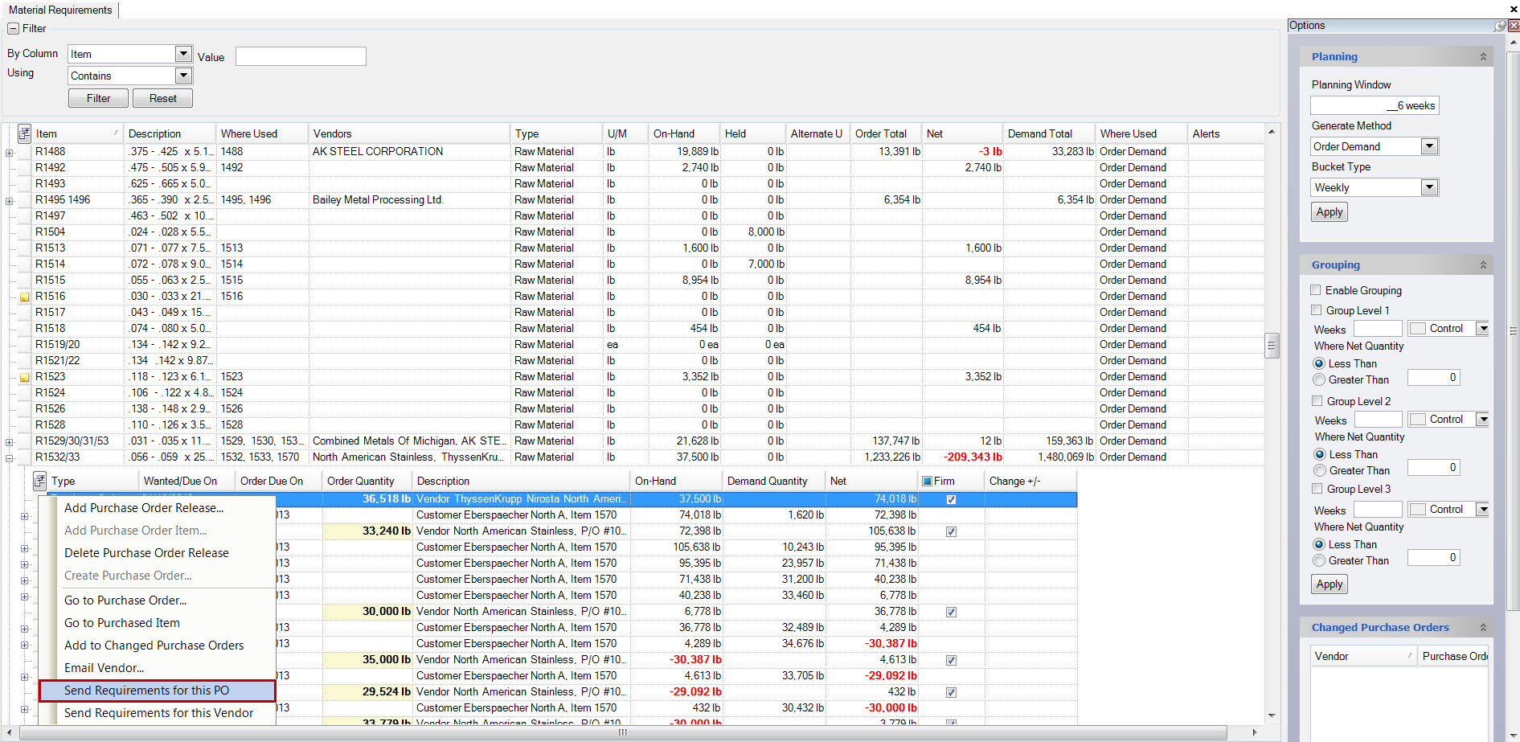Click the Alerts column header
This screenshot has height=742, width=1520.
pos(1225,133)
